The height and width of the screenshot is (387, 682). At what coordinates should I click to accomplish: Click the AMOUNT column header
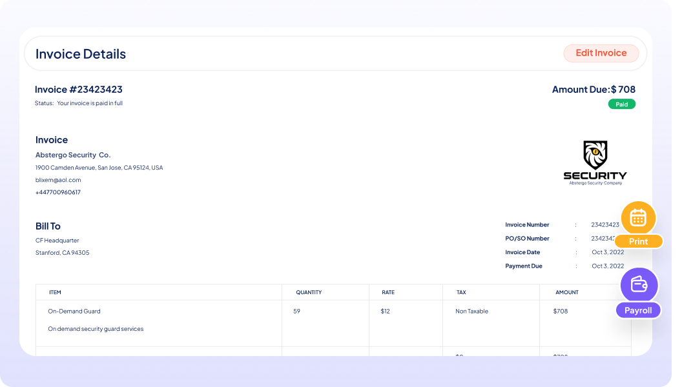(x=567, y=292)
